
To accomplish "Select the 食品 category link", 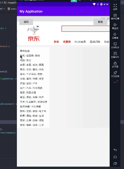I will pos(22,97).
